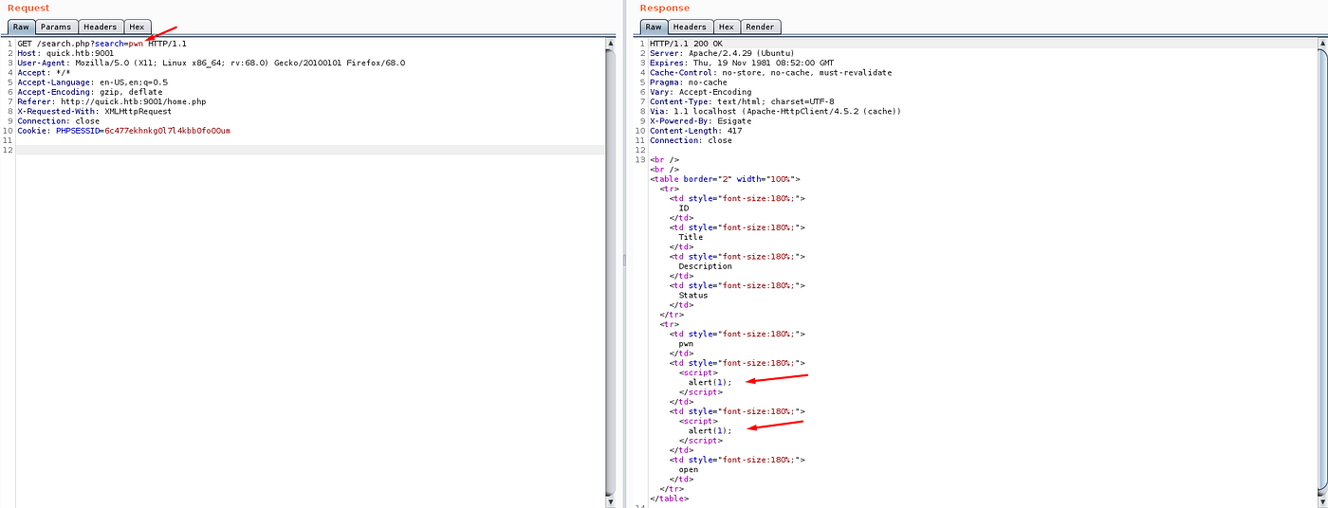Open the Headers tab in Request pane
The image size is (1328, 508).
pos(101,27)
